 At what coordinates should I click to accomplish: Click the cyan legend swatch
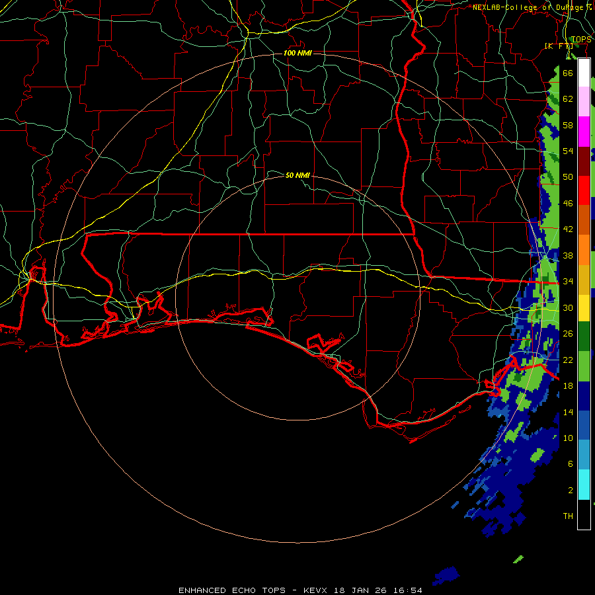(x=584, y=485)
